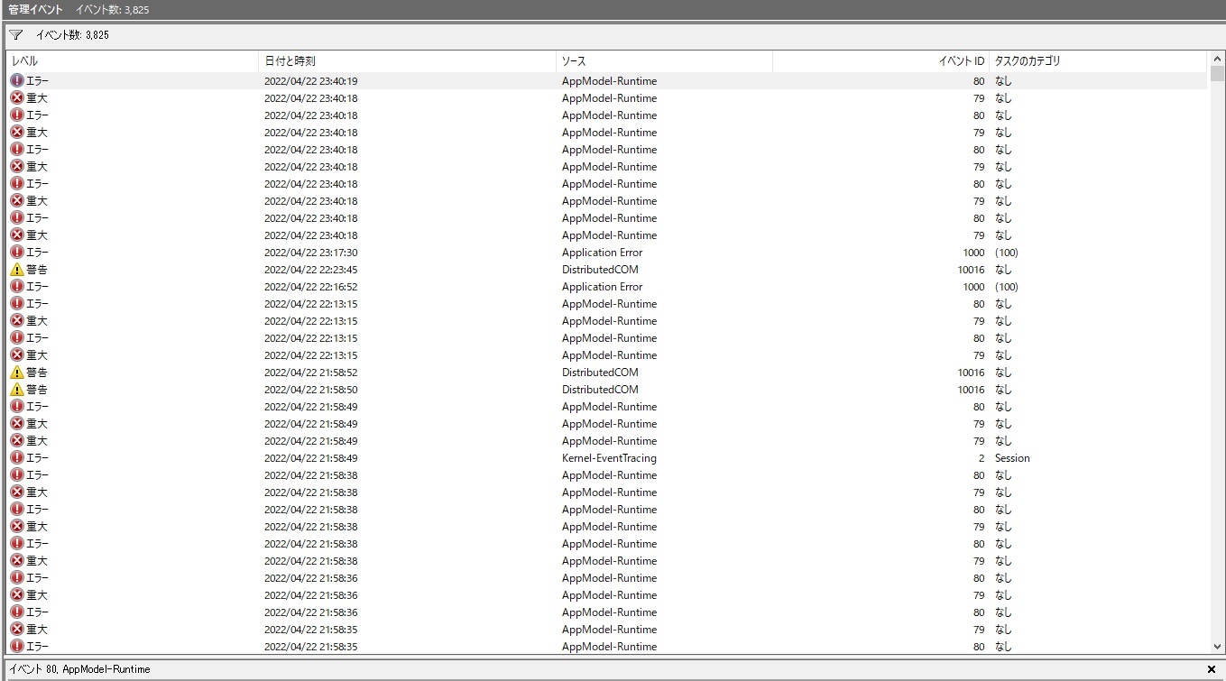Click the イベント数: 3,825 label beside the filter icon

click(x=72, y=35)
